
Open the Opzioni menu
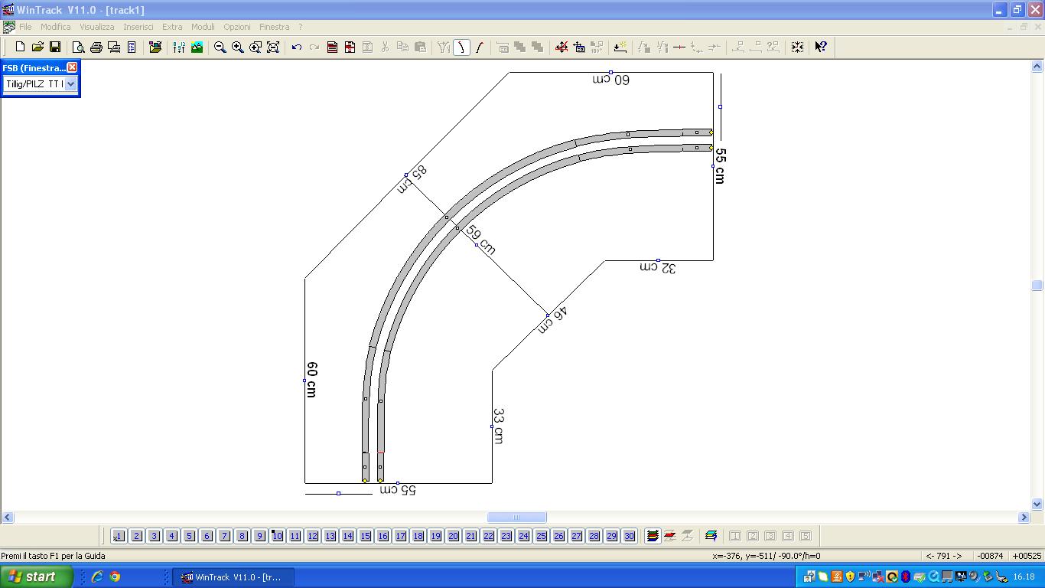237,27
